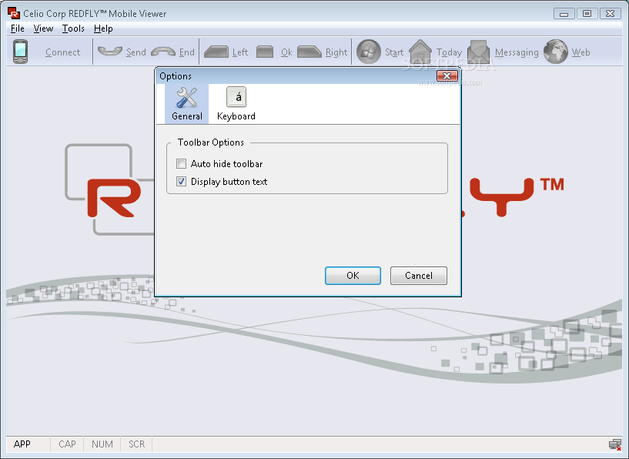Click the Send call handset icon

pos(110,52)
